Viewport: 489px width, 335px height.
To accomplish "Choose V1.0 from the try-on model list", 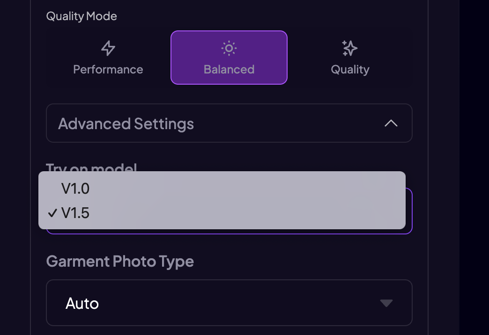I will [75, 189].
